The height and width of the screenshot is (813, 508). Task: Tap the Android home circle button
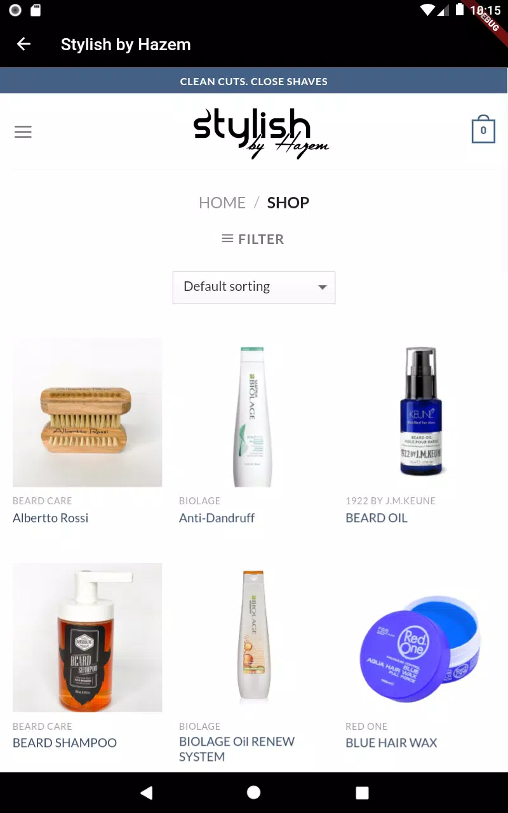click(253, 792)
